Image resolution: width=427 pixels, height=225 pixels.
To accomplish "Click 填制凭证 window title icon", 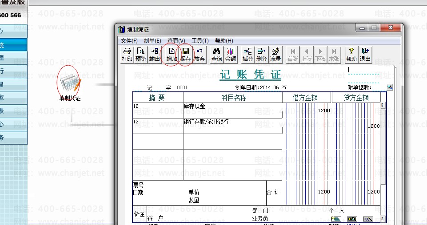I will [121, 29].
